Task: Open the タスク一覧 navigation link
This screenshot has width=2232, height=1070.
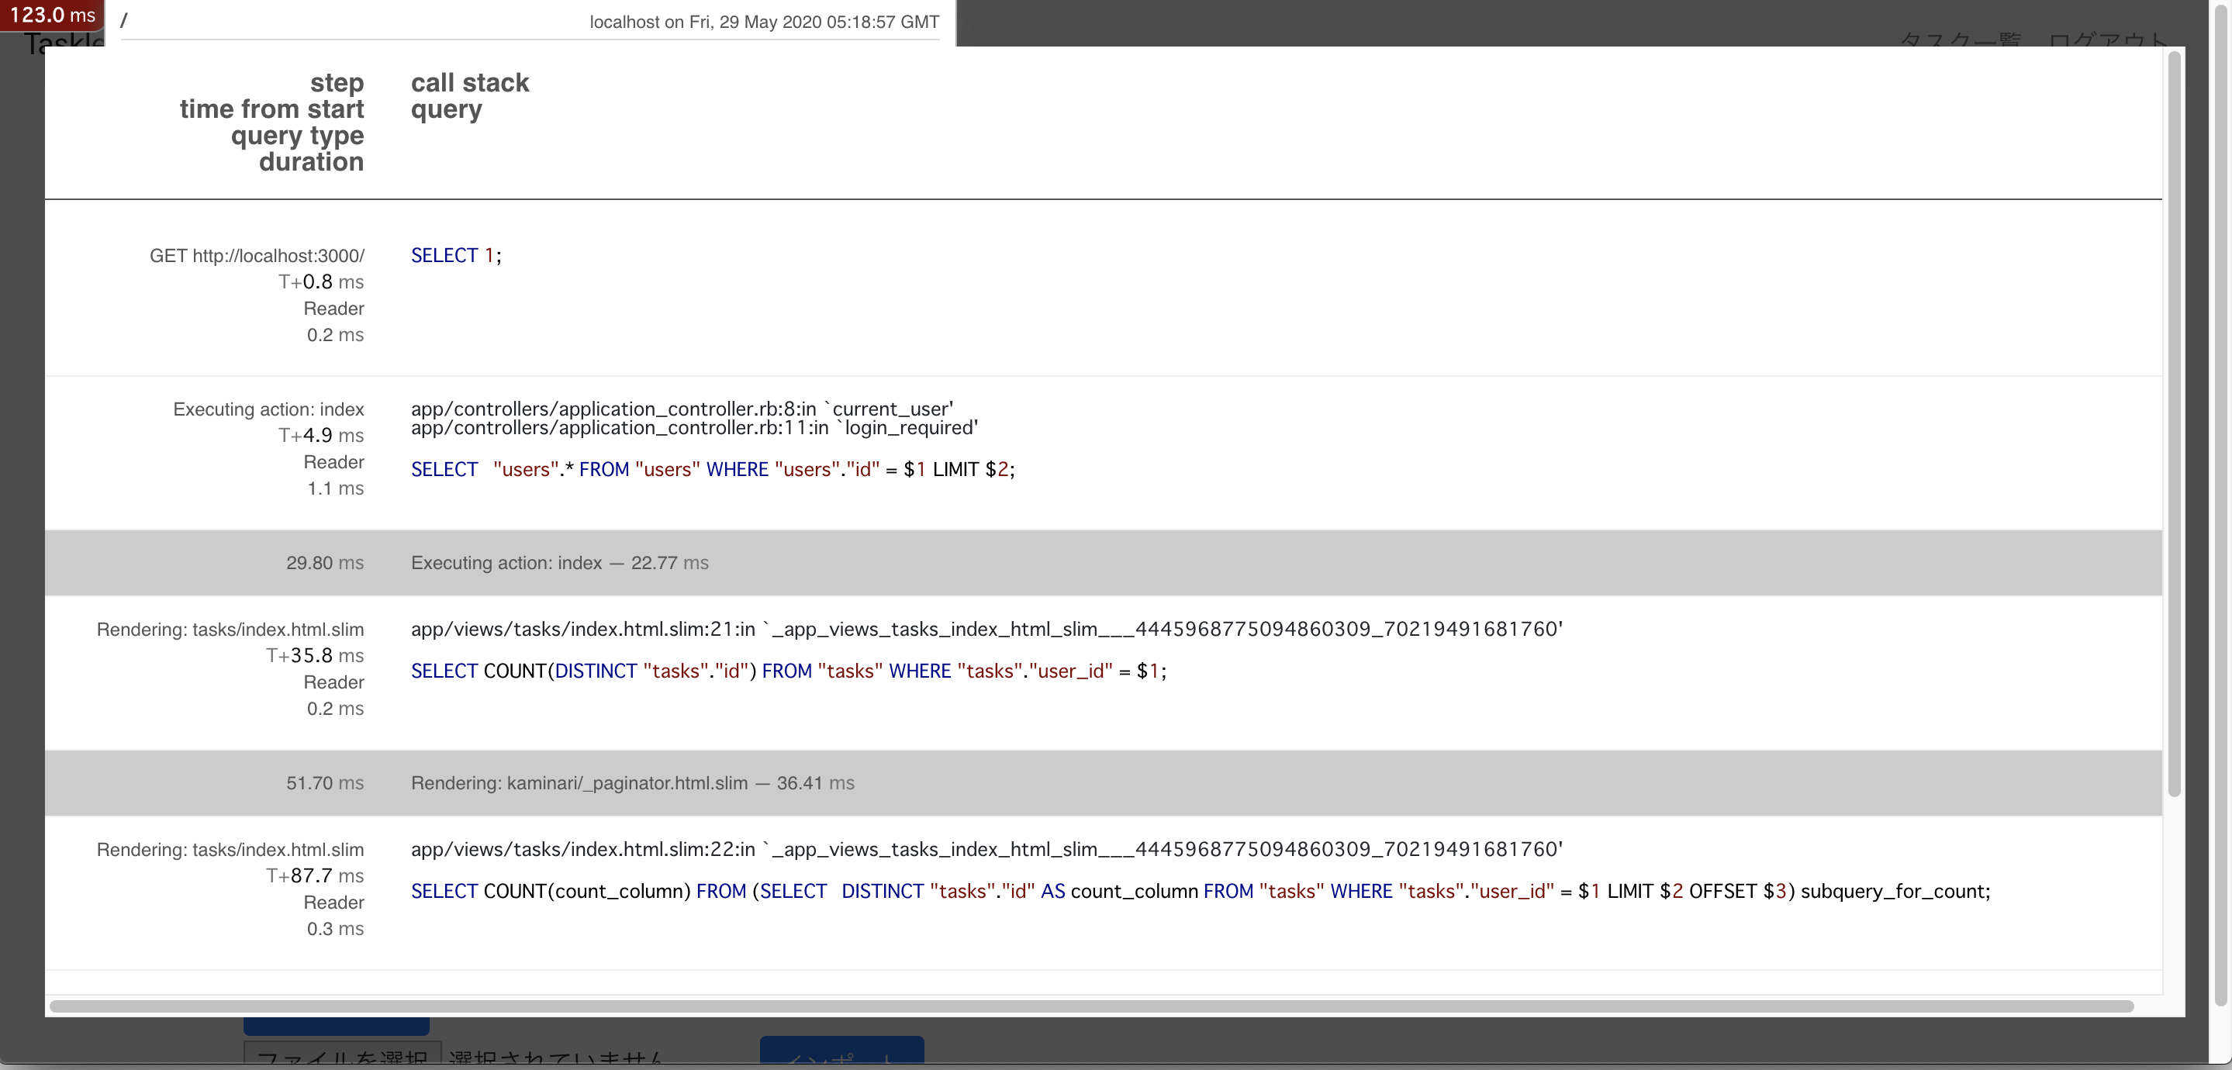Action: click(x=1960, y=39)
